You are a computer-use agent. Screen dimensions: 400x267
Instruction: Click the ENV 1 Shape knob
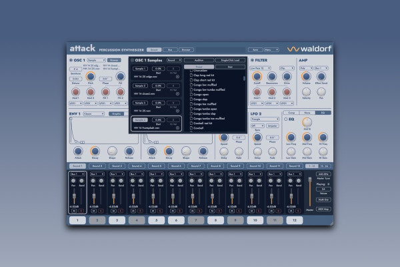[x=112, y=151]
